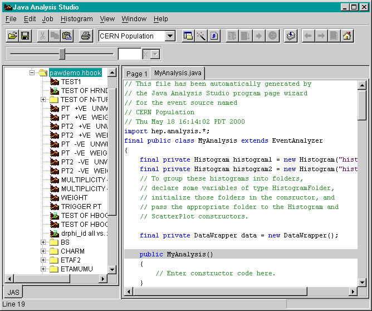Click the TEST1 histogram icon
The image size is (372, 311).
pos(55,82)
